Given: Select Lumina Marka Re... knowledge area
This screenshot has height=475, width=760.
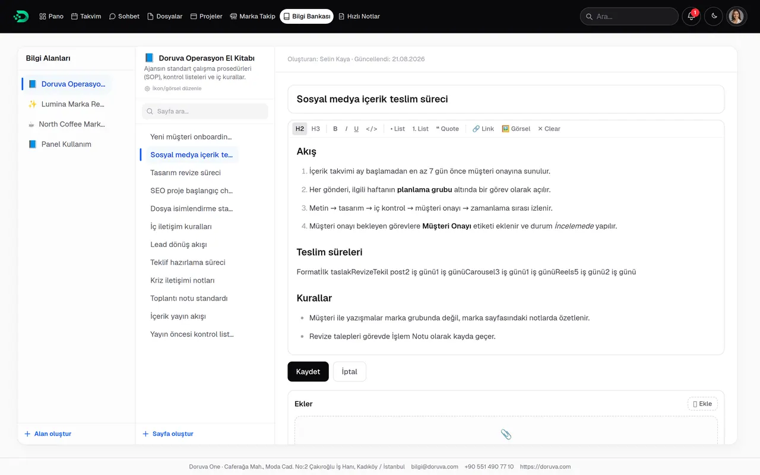Looking at the screenshot, I should [x=66, y=104].
